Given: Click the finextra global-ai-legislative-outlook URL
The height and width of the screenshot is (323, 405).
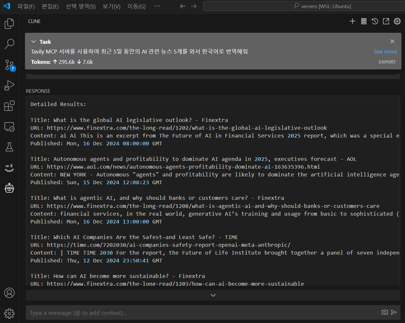Looking at the screenshot, I should pyautogui.click(x=187, y=128).
